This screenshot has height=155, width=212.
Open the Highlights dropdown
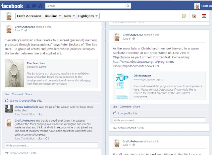88,16
